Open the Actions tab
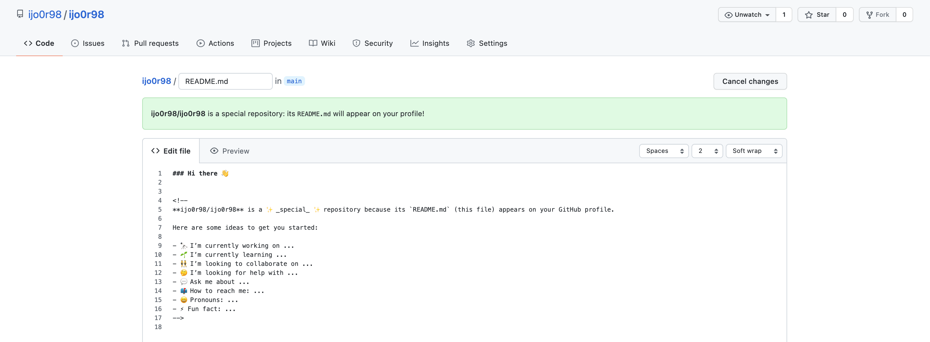The image size is (930, 342). 215,43
